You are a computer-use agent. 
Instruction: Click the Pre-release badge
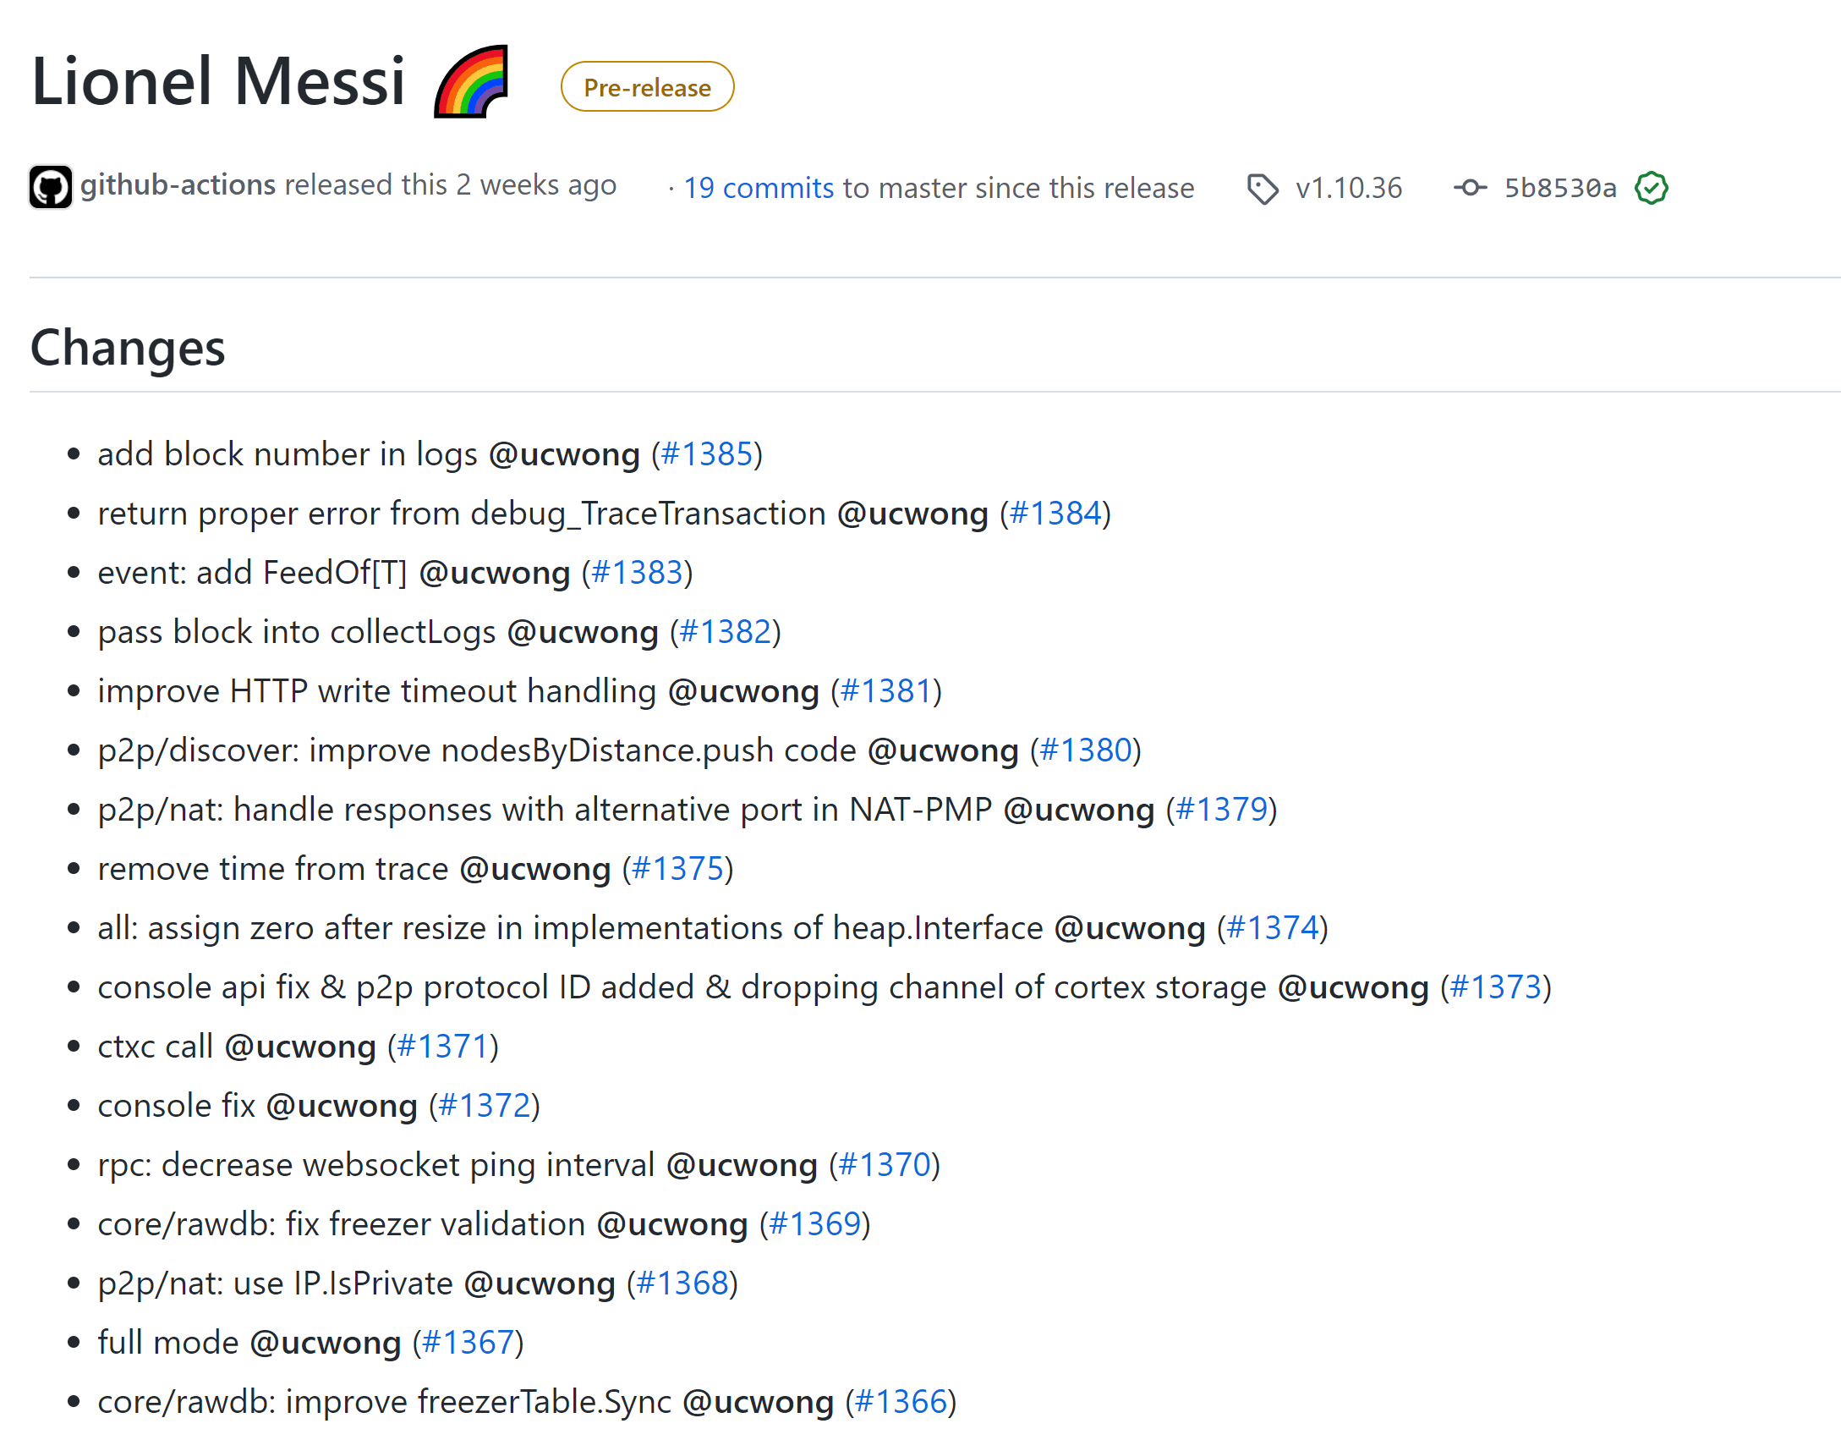tap(647, 86)
